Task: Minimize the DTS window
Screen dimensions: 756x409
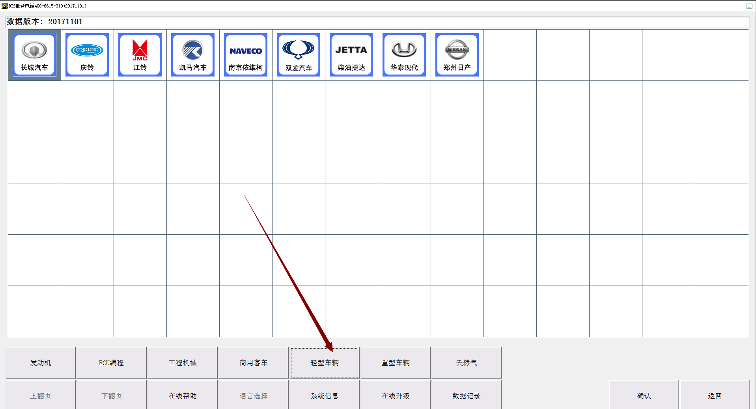Action: tap(749, 6)
